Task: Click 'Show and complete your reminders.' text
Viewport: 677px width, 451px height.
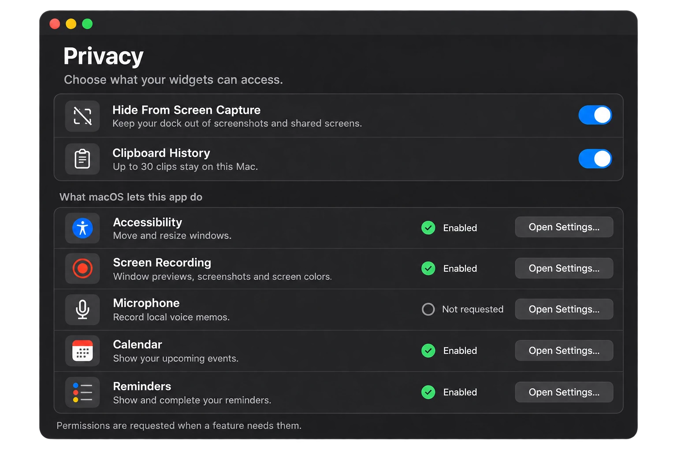Action: [192, 400]
